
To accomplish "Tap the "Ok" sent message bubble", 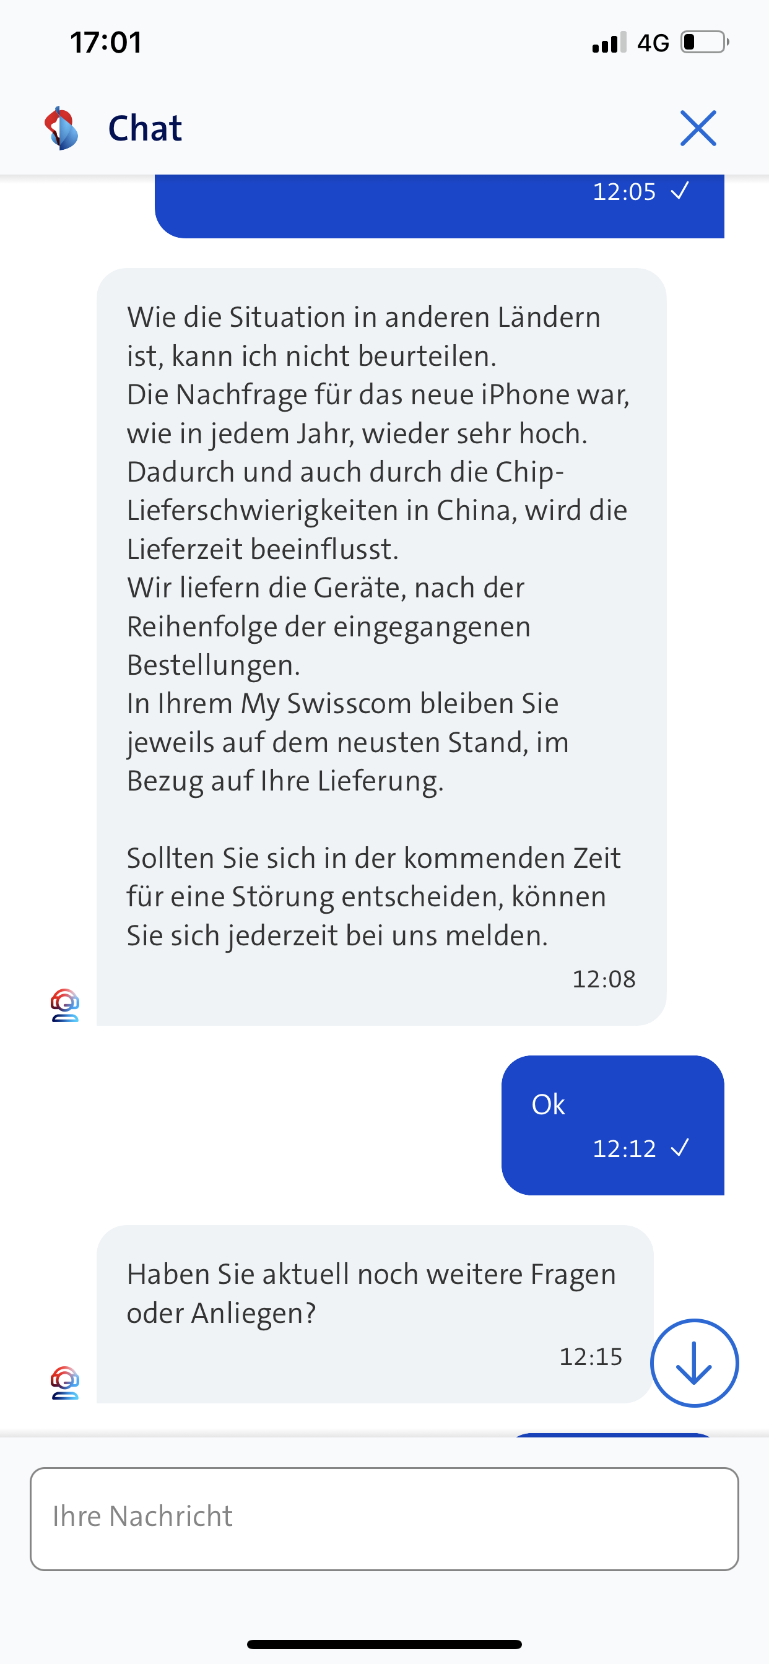I will (x=612, y=1125).
